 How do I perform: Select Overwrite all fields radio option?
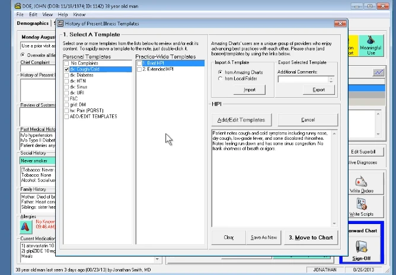click(23, 55)
